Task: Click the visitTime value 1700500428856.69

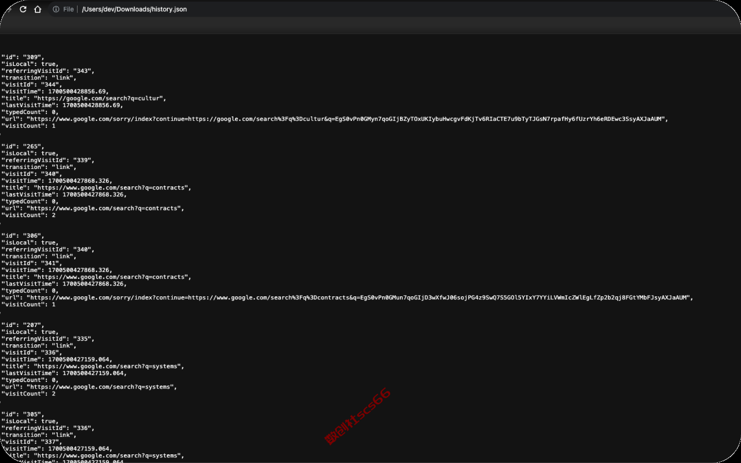Action: click(x=78, y=91)
